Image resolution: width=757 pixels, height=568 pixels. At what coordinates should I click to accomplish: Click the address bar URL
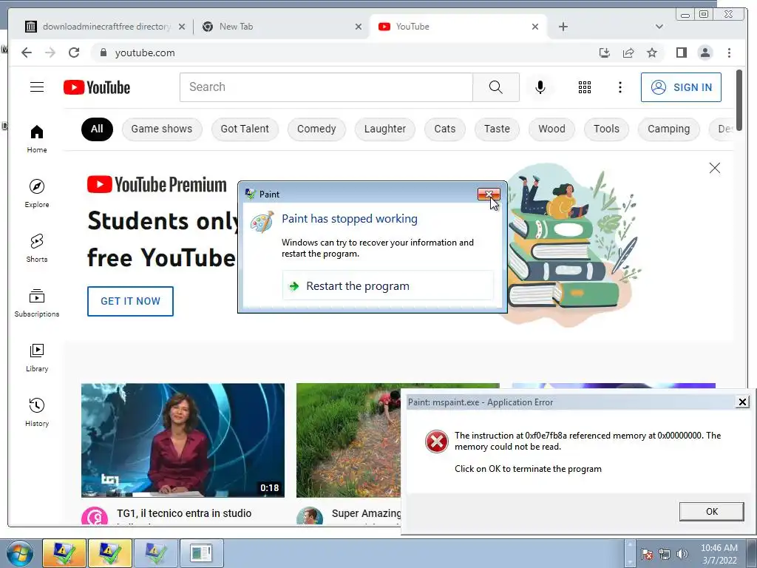pyautogui.click(x=145, y=53)
